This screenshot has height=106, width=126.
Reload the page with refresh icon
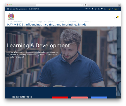point(82,5)
